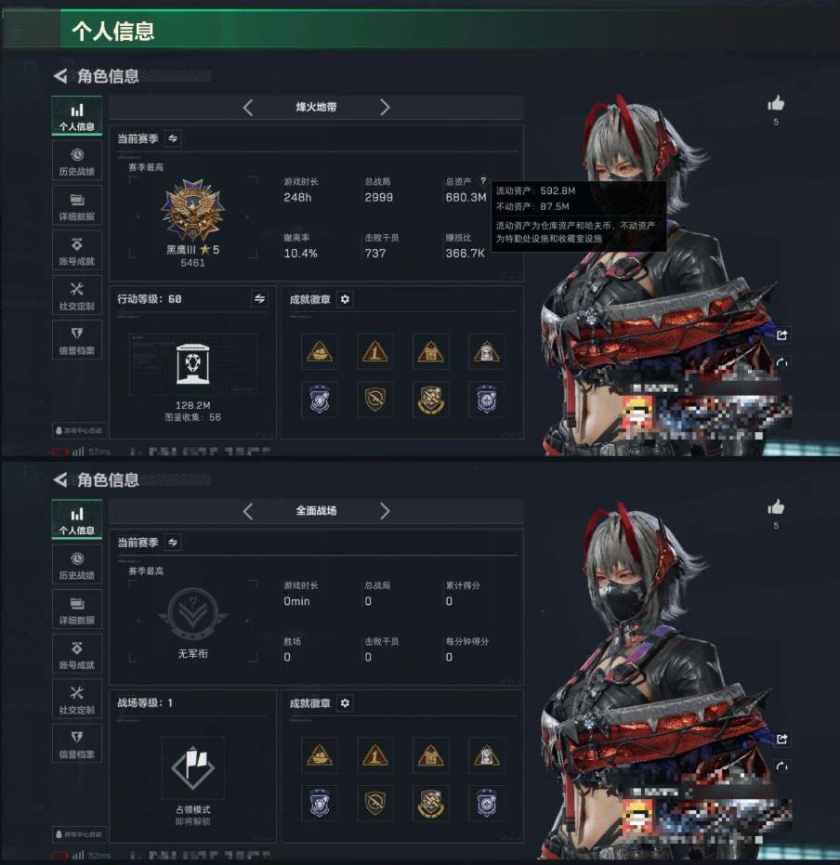Toggle the 当前赛季 swap button in lower panel
840x865 pixels.
coord(173,543)
